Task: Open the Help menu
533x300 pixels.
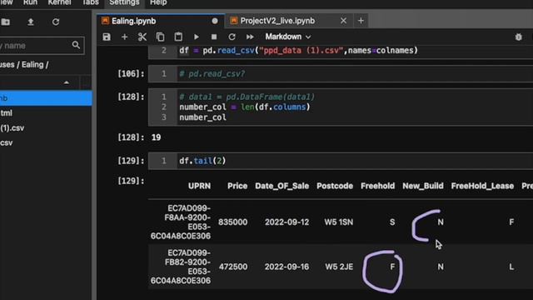Action: [158, 2]
